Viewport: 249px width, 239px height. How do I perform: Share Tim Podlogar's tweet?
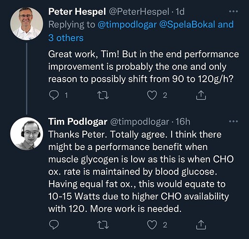pyautogui.click(x=201, y=225)
